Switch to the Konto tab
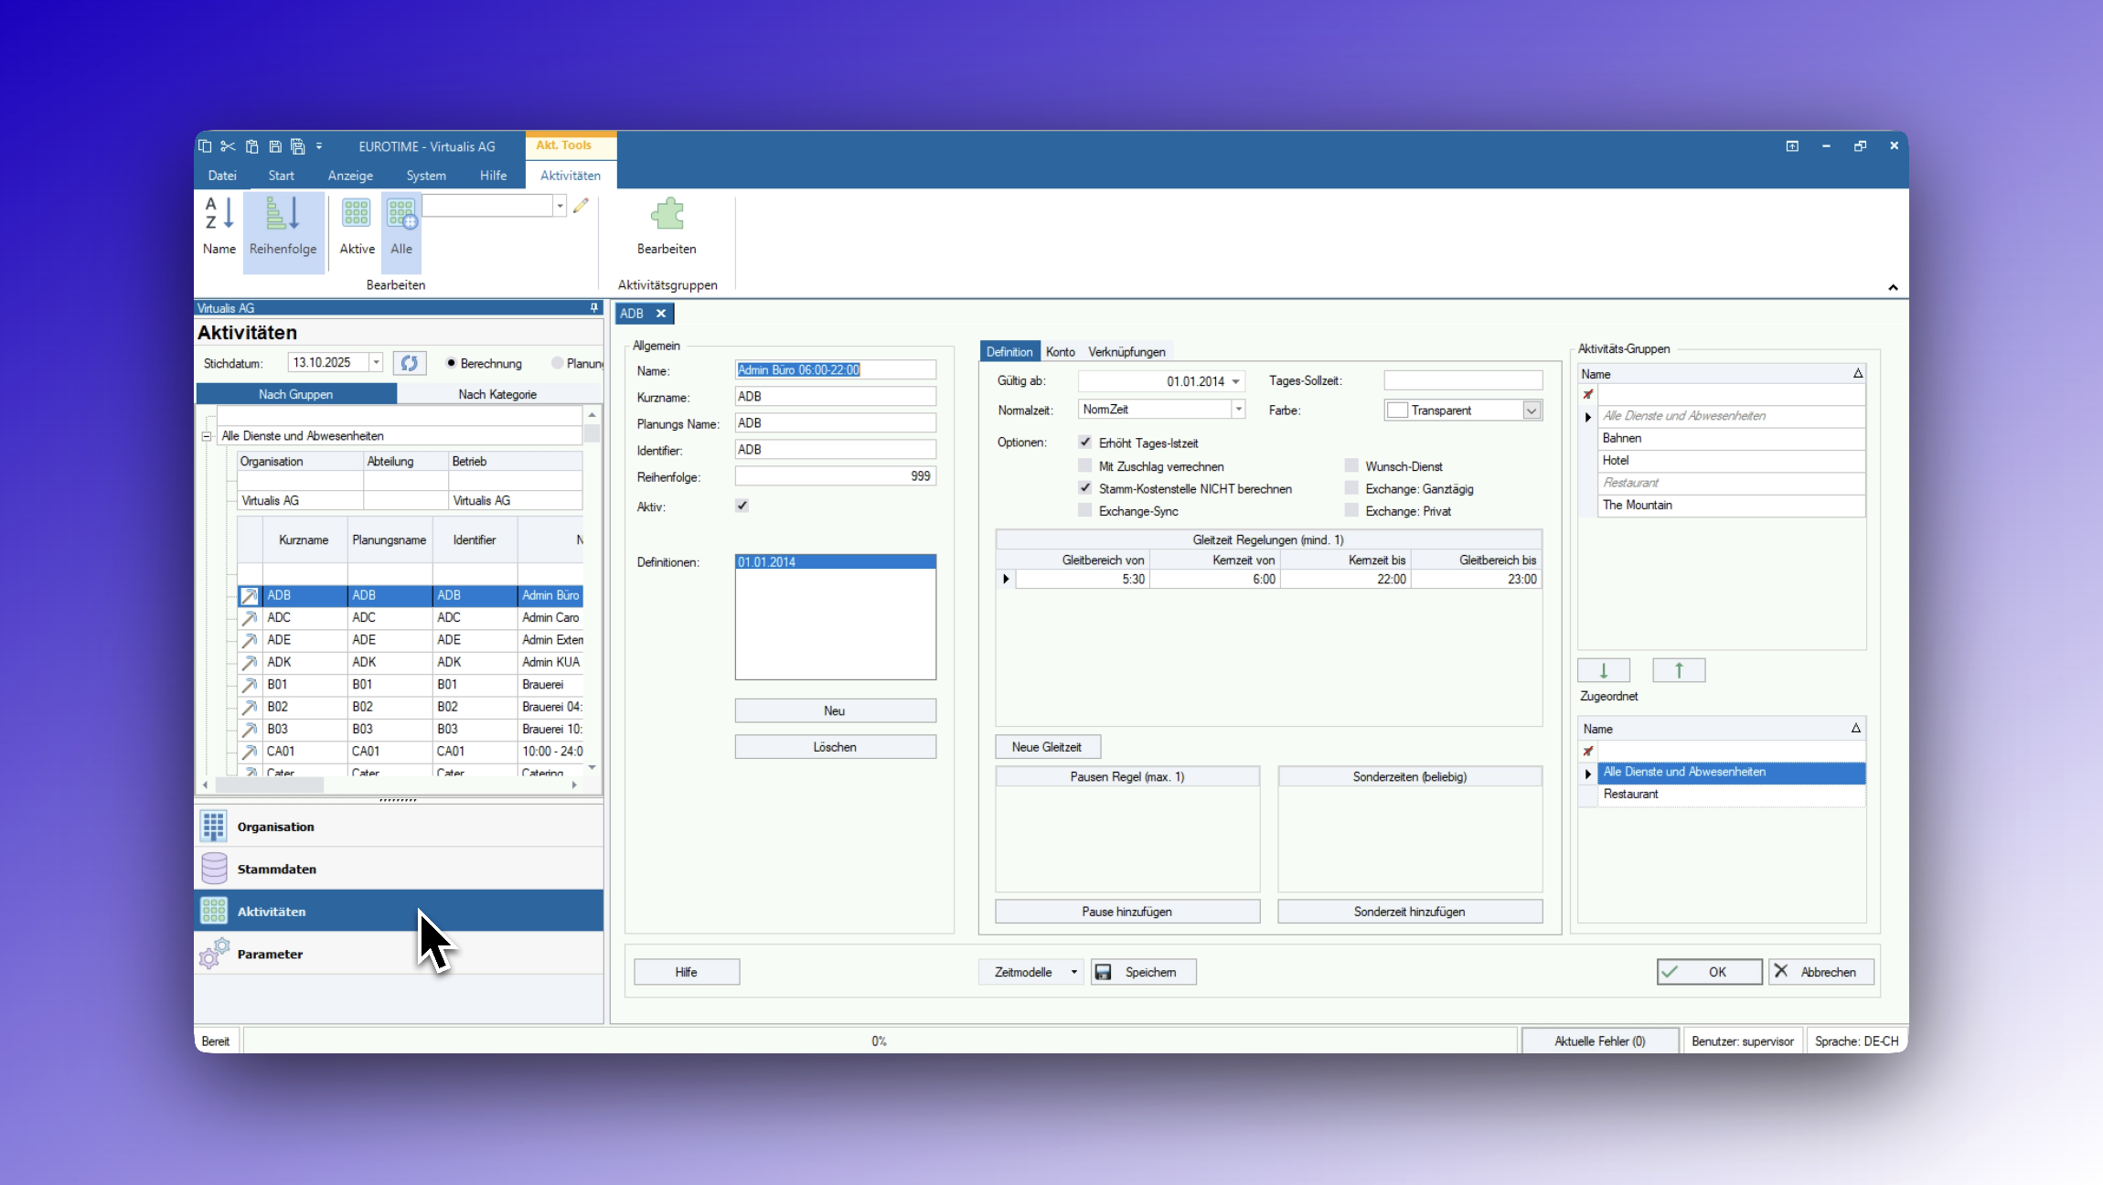Viewport: 2103px width, 1185px height. [1060, 352]
